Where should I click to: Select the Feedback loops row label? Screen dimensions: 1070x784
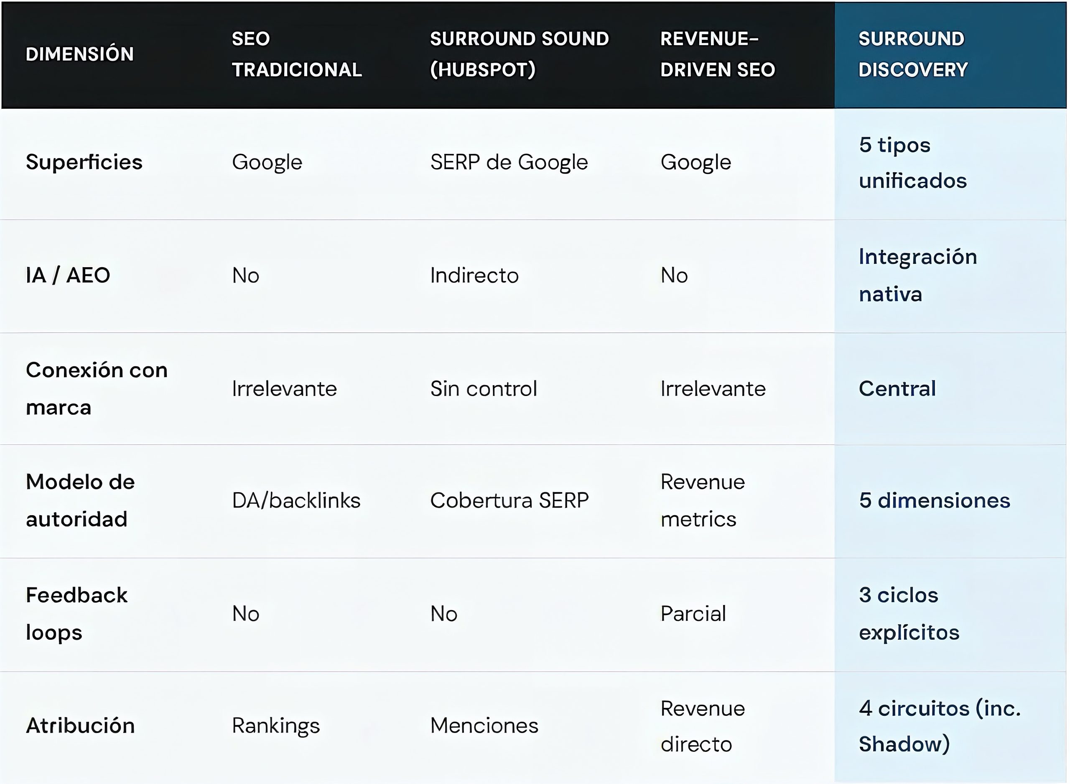76,613
